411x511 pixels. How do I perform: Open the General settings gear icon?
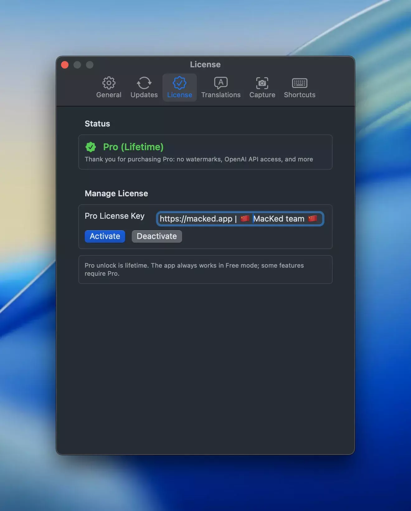tap(109, 83)
